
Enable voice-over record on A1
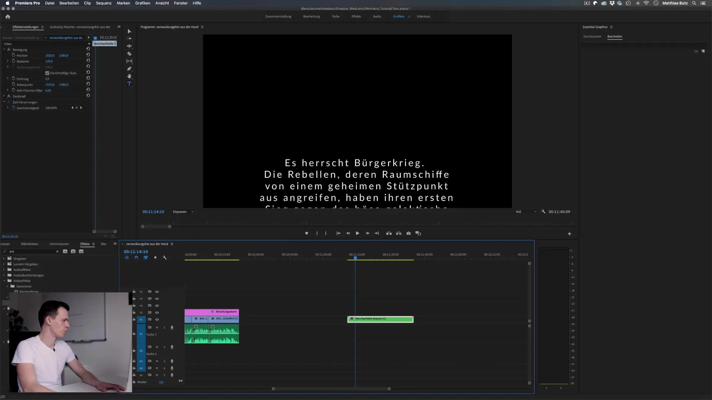pos(172,328)
